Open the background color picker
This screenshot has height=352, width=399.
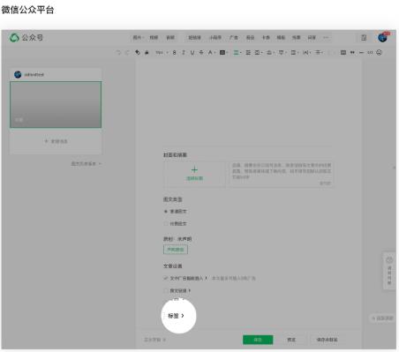click(x=223, y=53)
